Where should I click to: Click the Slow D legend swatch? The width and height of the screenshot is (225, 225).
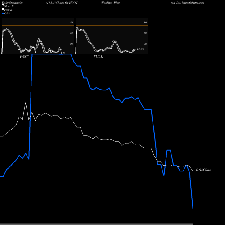tap(3, 6)
